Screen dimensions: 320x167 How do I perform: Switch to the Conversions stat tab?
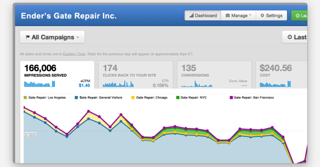pos(214,75)
